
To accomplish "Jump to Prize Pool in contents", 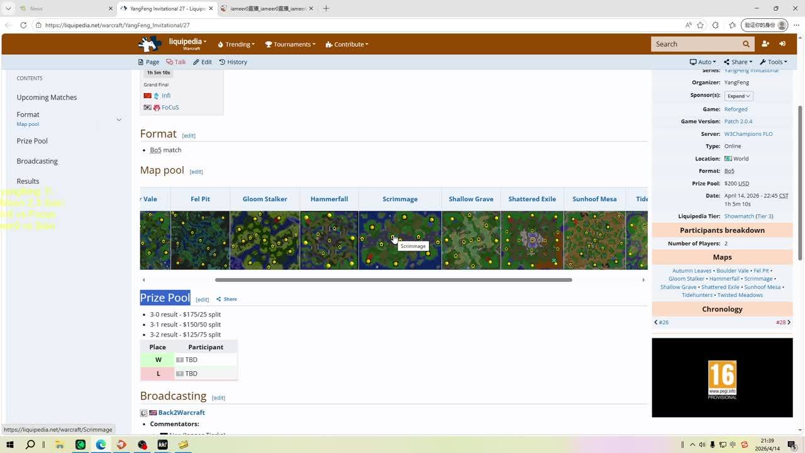I will tap(32, 141).
